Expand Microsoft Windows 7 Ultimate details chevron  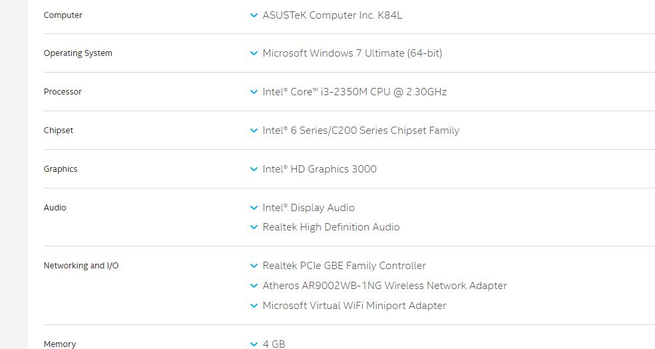click(254, 53)
